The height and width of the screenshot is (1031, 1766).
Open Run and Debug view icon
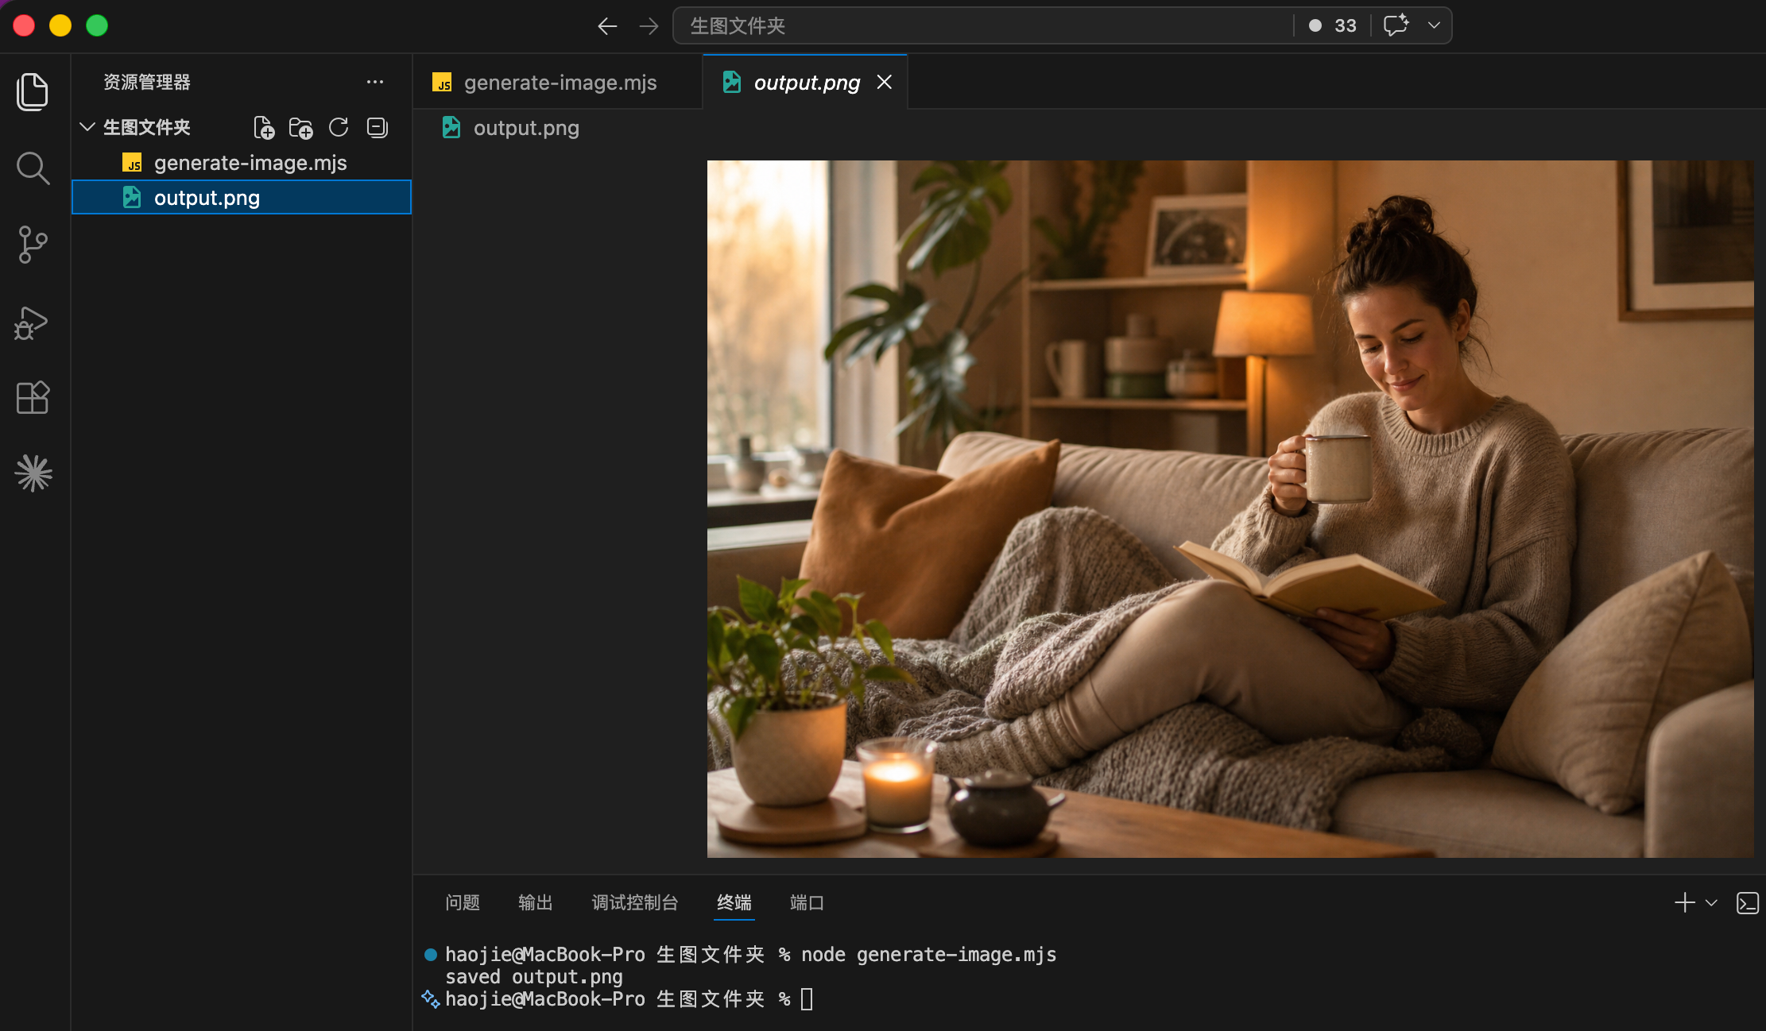pos(32,322)
